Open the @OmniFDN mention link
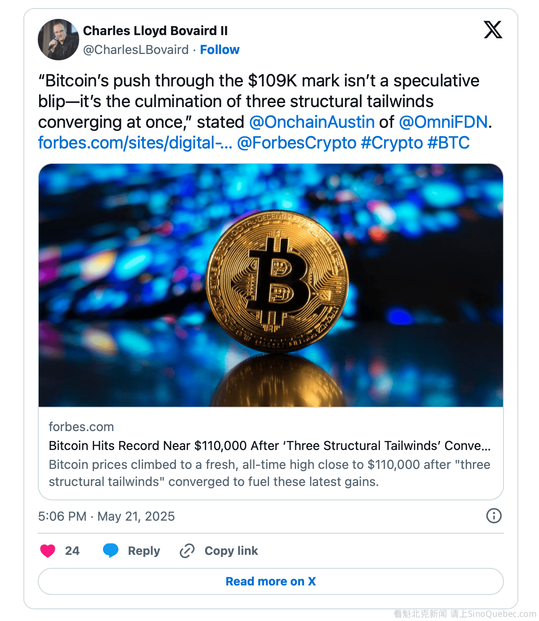The image size is (539, 621). coord(443,122)
